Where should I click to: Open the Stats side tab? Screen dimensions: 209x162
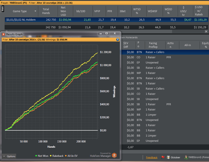[2, 9]
